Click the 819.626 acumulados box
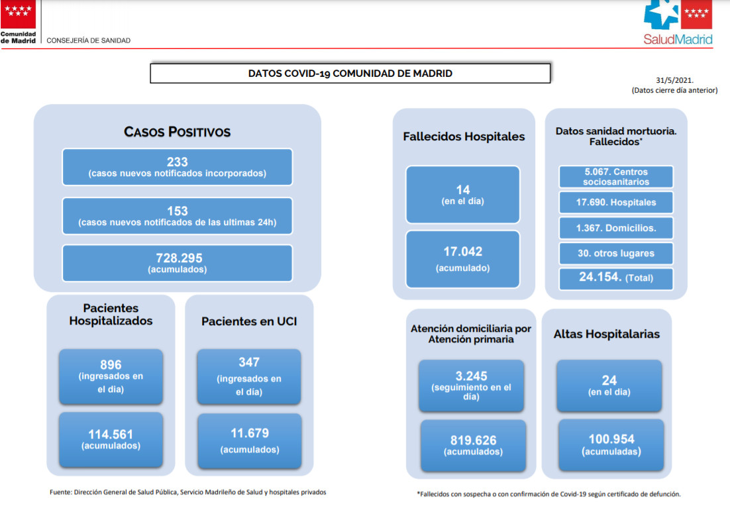The height and width of the screenshot is (512, 730). click(473, 446)
